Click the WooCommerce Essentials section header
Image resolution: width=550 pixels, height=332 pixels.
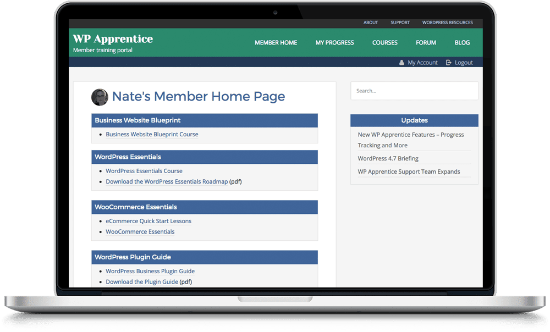[x=205, y=207]
